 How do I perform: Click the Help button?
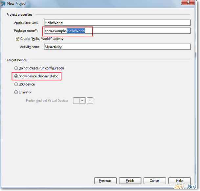(179, 181)
